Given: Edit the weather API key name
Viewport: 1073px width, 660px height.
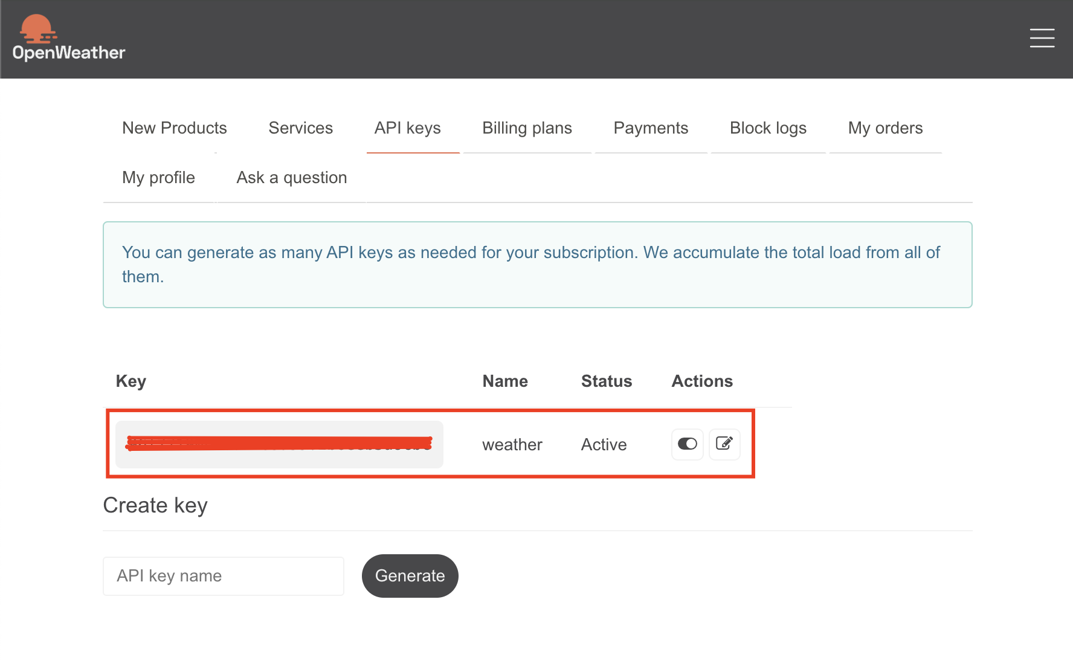Looking at the screenshot, I should pyautogui.click(x=724, y=444).
